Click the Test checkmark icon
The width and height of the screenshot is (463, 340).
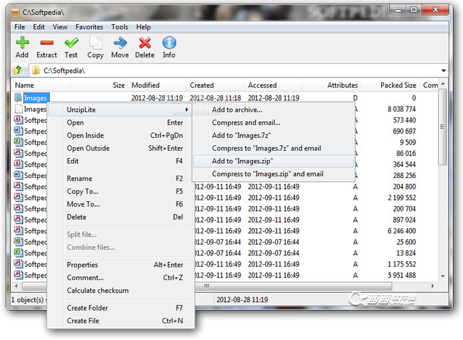click(x=71, y=43)
